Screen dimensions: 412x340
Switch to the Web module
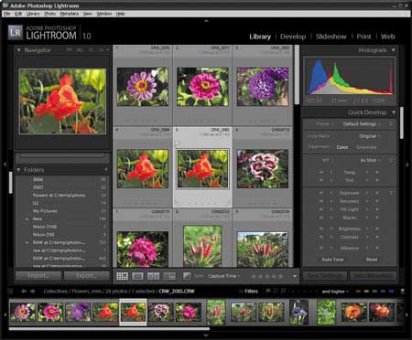[388, 37]
